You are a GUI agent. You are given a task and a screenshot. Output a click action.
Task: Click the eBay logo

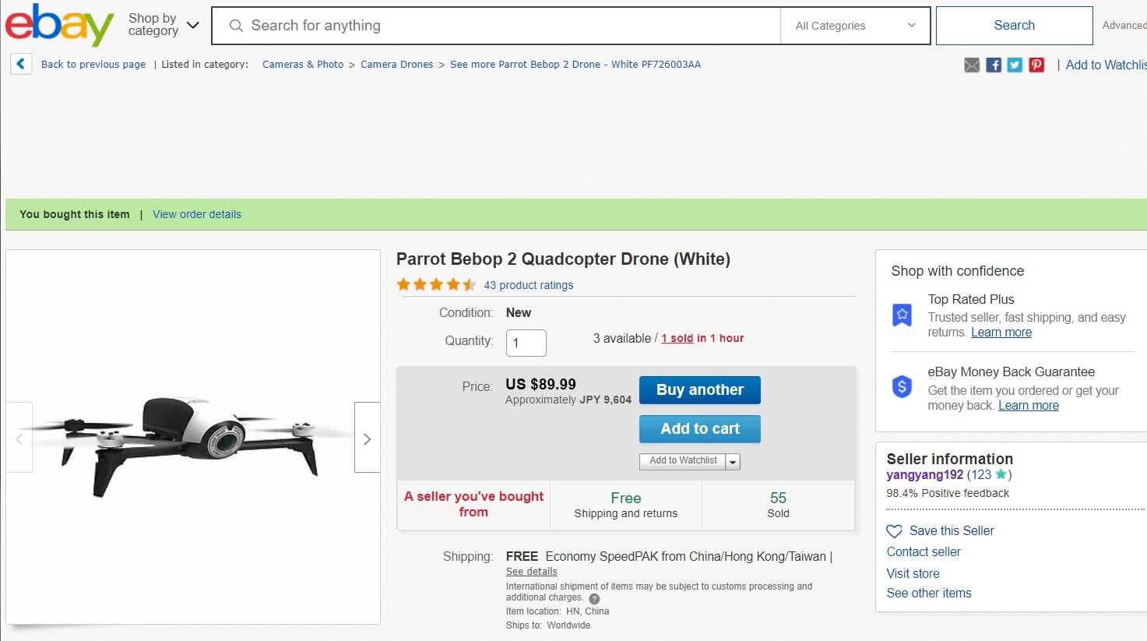(59, 25)
